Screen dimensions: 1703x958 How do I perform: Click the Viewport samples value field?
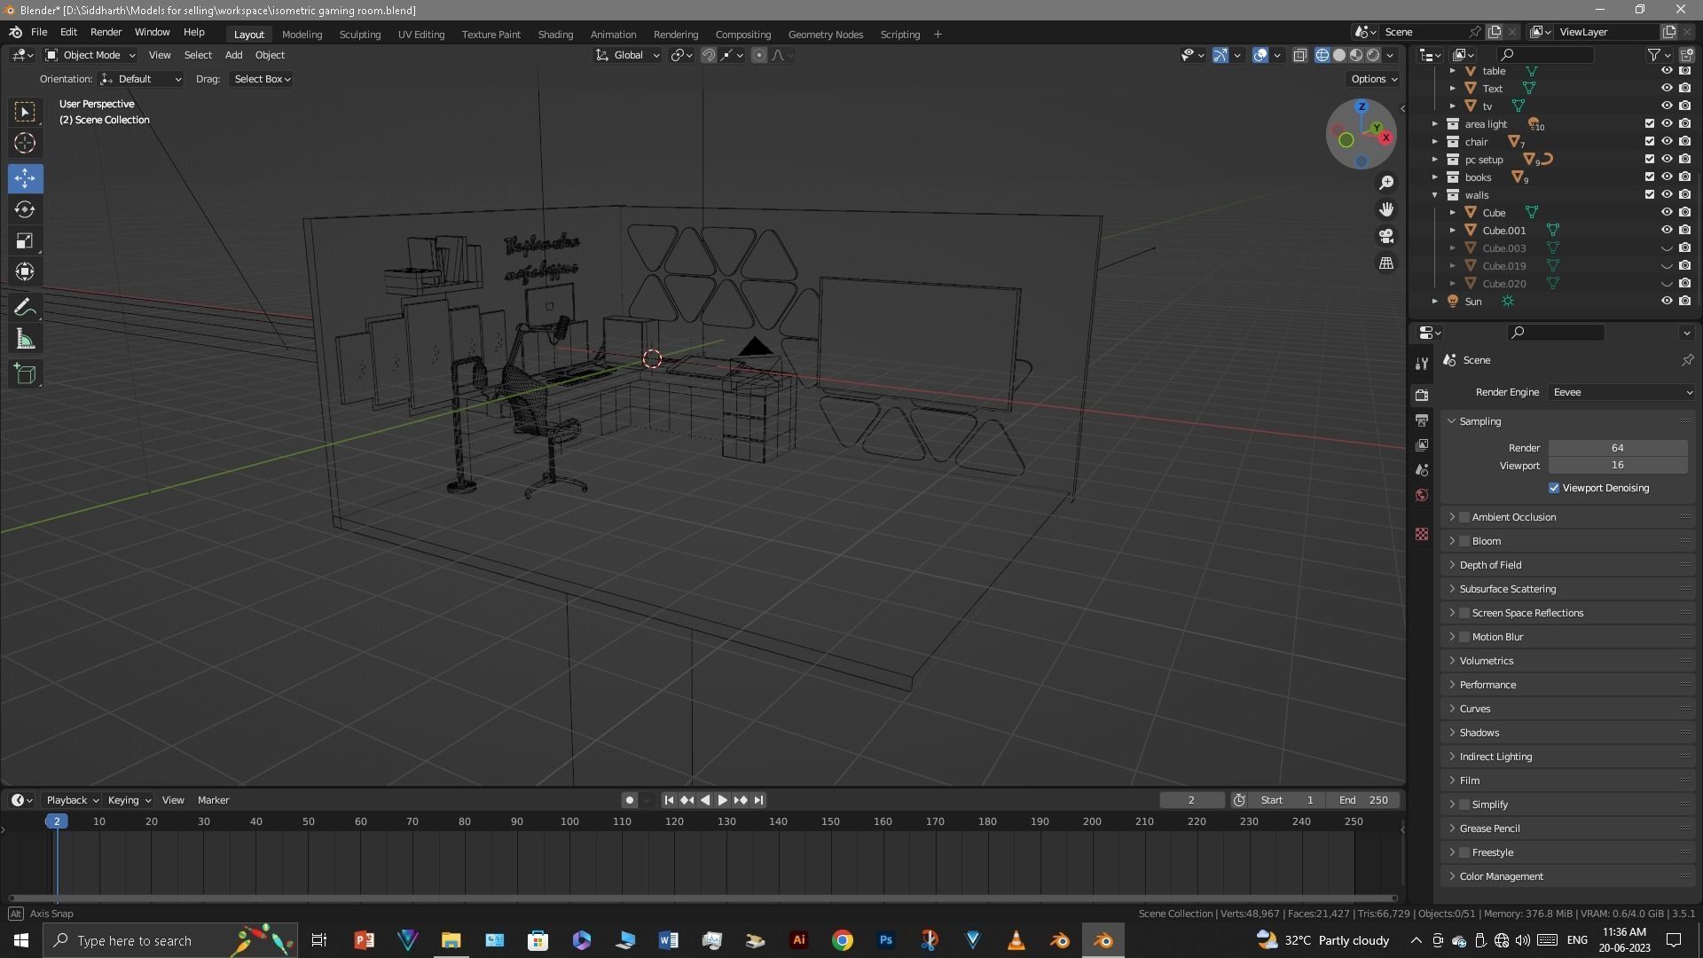1618,465
